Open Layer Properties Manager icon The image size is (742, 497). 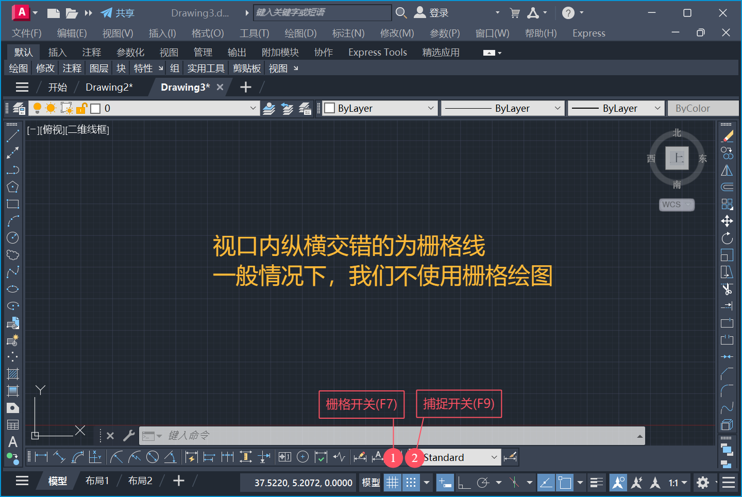coord(19,108)
